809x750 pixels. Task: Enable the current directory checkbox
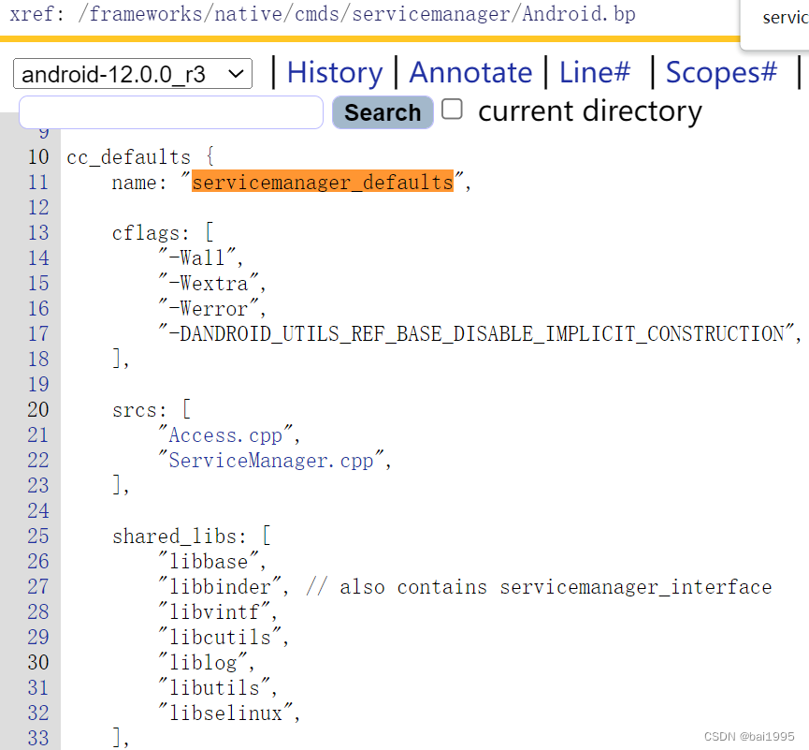[452, 110]
